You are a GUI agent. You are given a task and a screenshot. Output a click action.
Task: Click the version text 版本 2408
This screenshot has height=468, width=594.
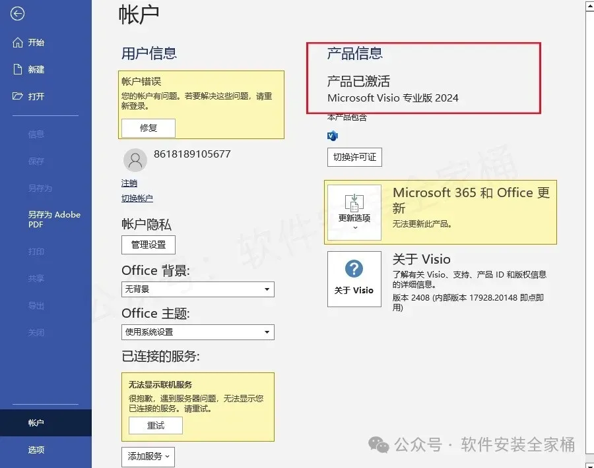tap(411, 298)
